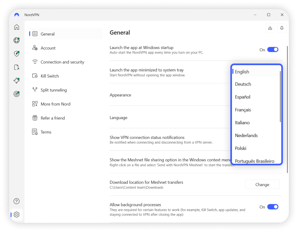Open Split tunneling settings
This screenshot has height=232, width=298.
click(54, 90)
